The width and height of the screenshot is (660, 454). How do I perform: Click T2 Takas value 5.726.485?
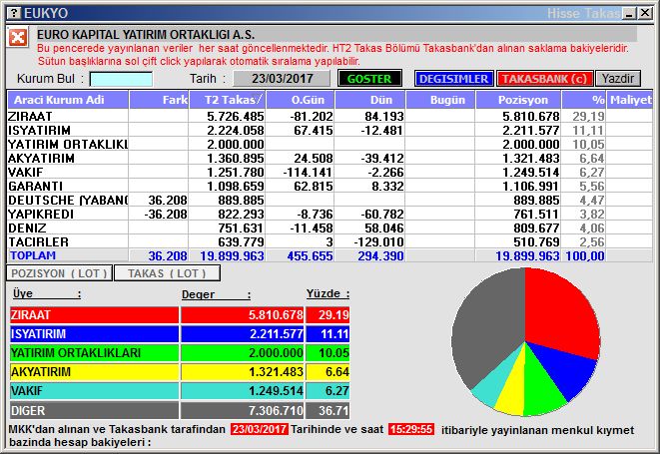point(236,116)
